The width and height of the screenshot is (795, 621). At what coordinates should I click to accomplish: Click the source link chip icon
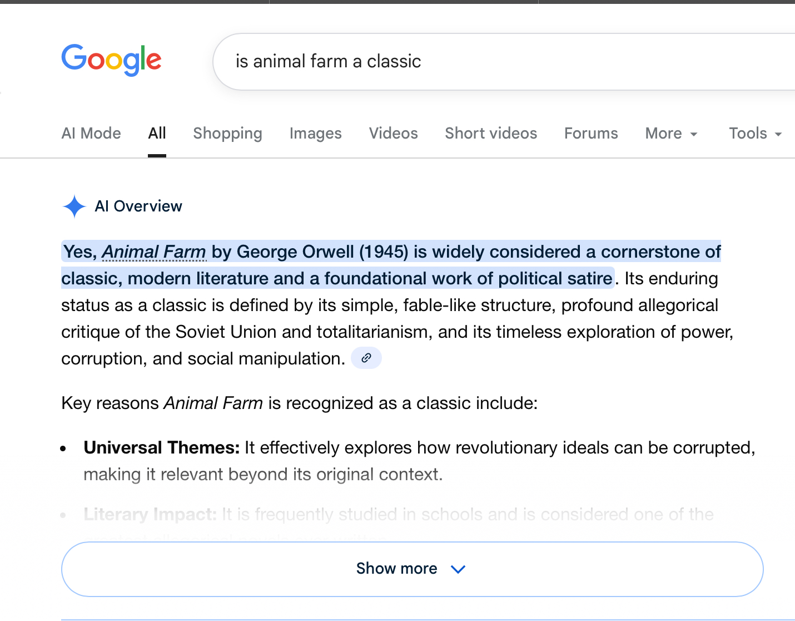tap(366, 358)
